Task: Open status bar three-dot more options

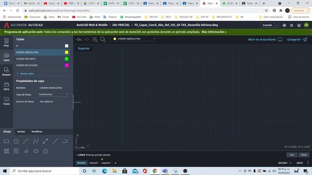Action: pyautogui.click(x=308, y=163)
